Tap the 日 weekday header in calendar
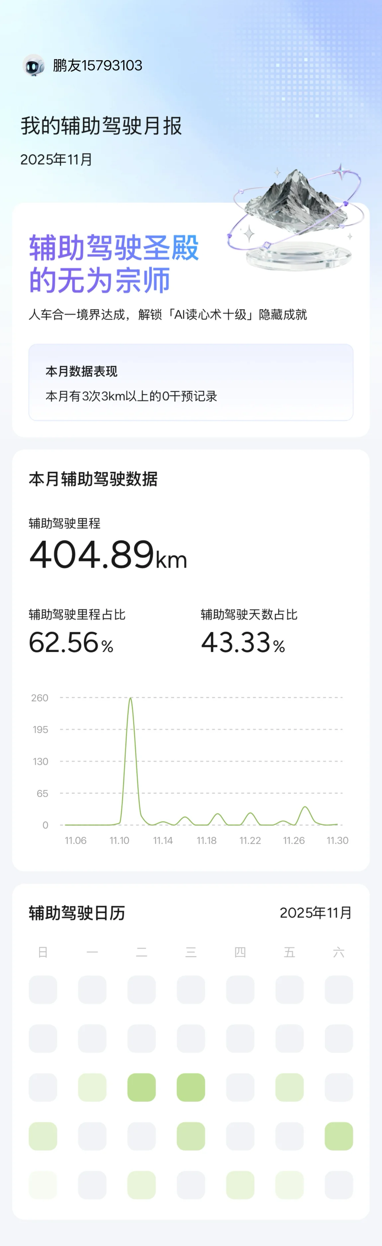 coord(43,953)
